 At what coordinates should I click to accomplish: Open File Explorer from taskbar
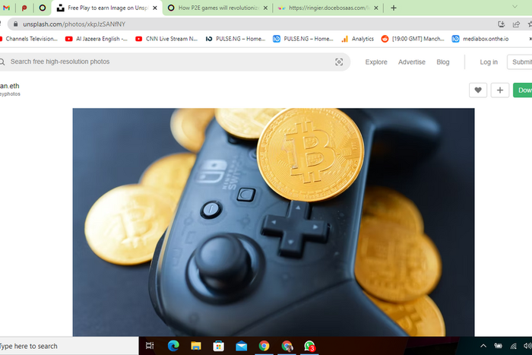196,346
